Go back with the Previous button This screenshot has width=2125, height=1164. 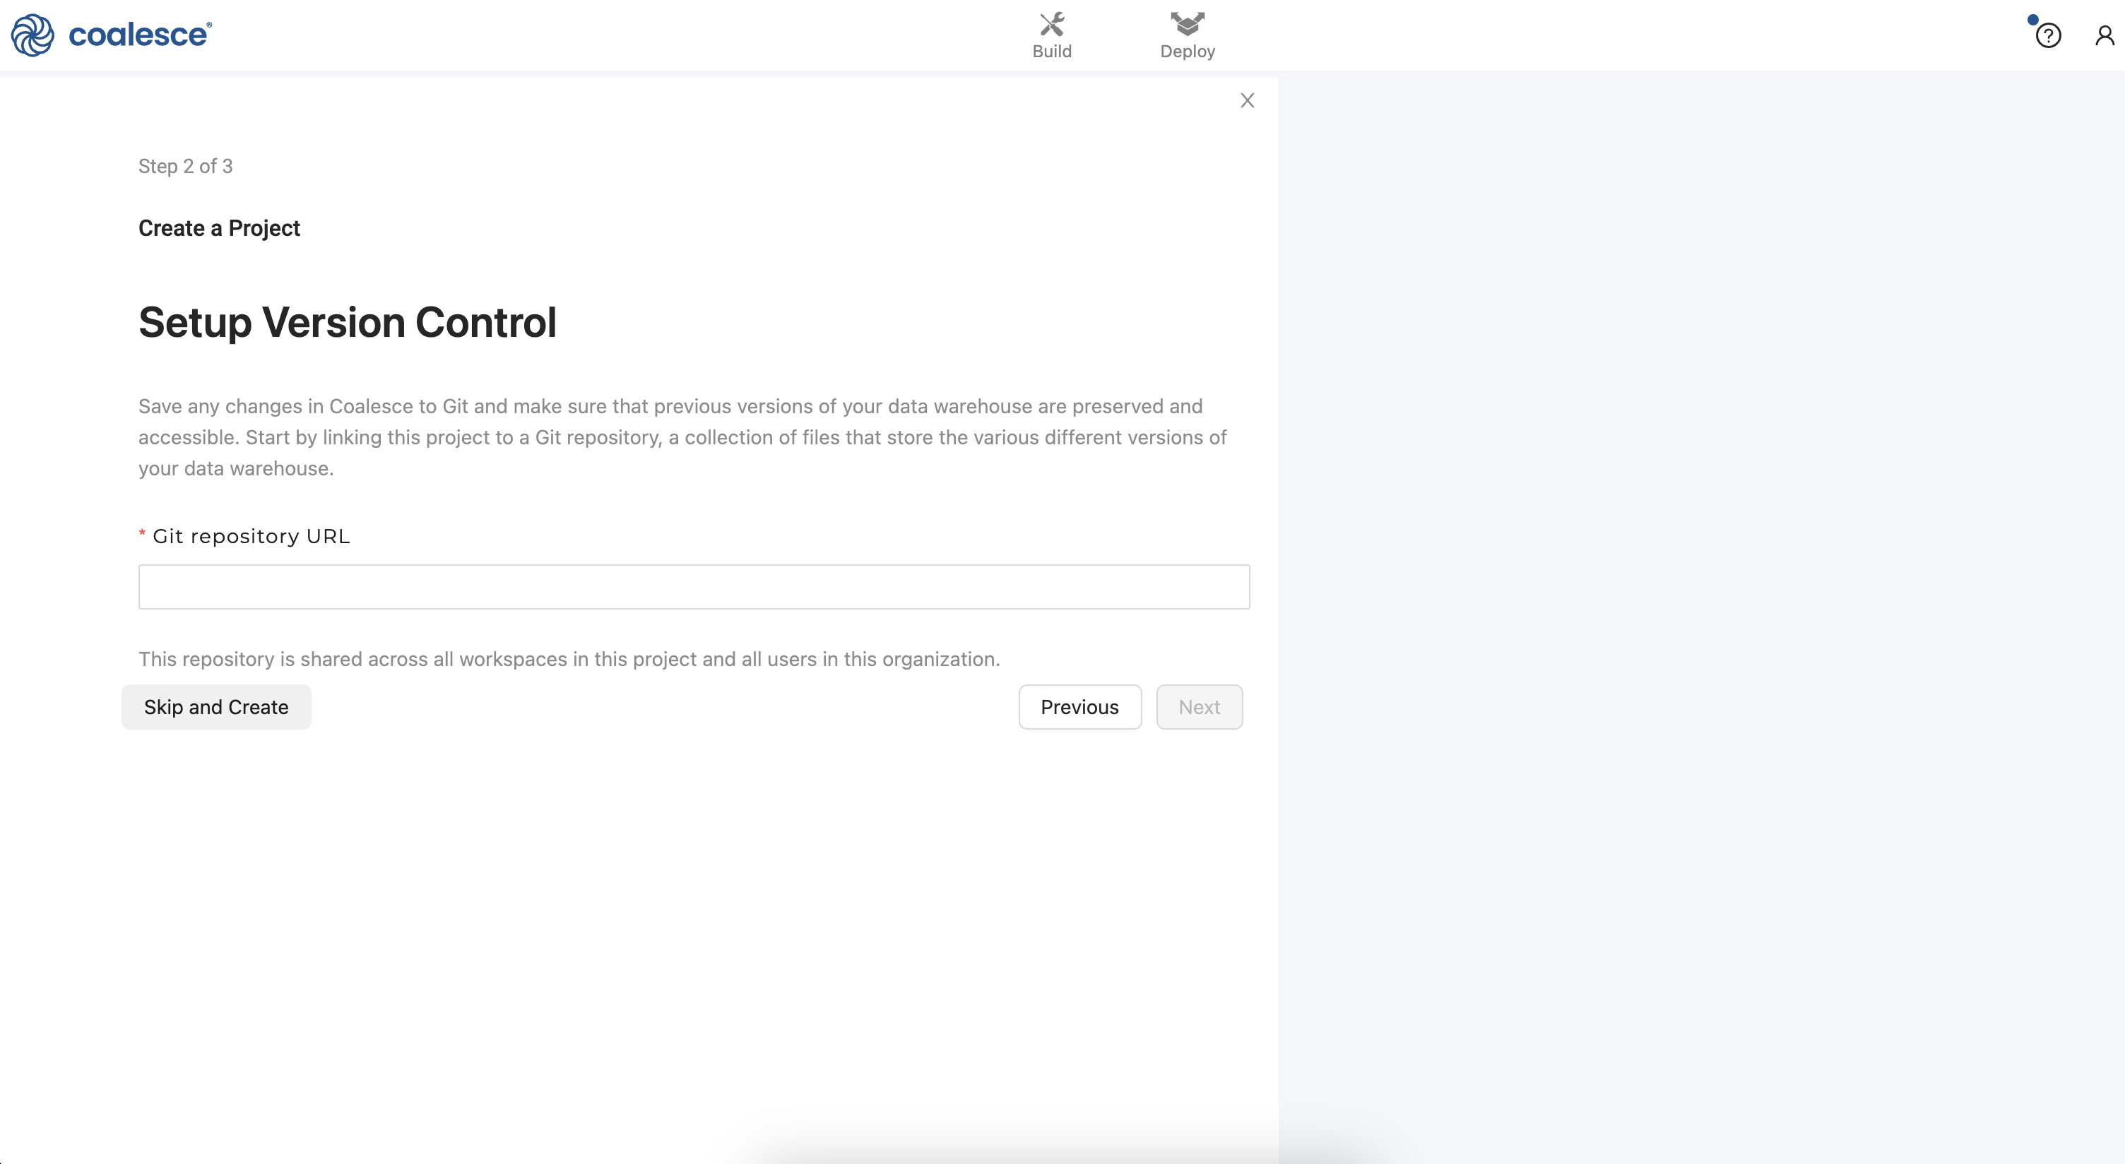click(1079, 707)
